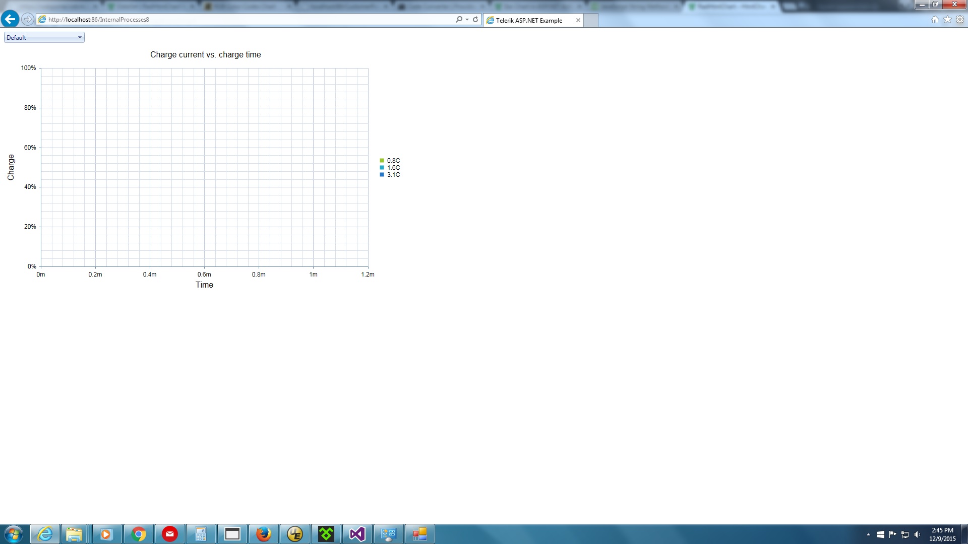Select the Telerik ASP.NET Example tab
The image size is (968, 544).
point(528,20)
